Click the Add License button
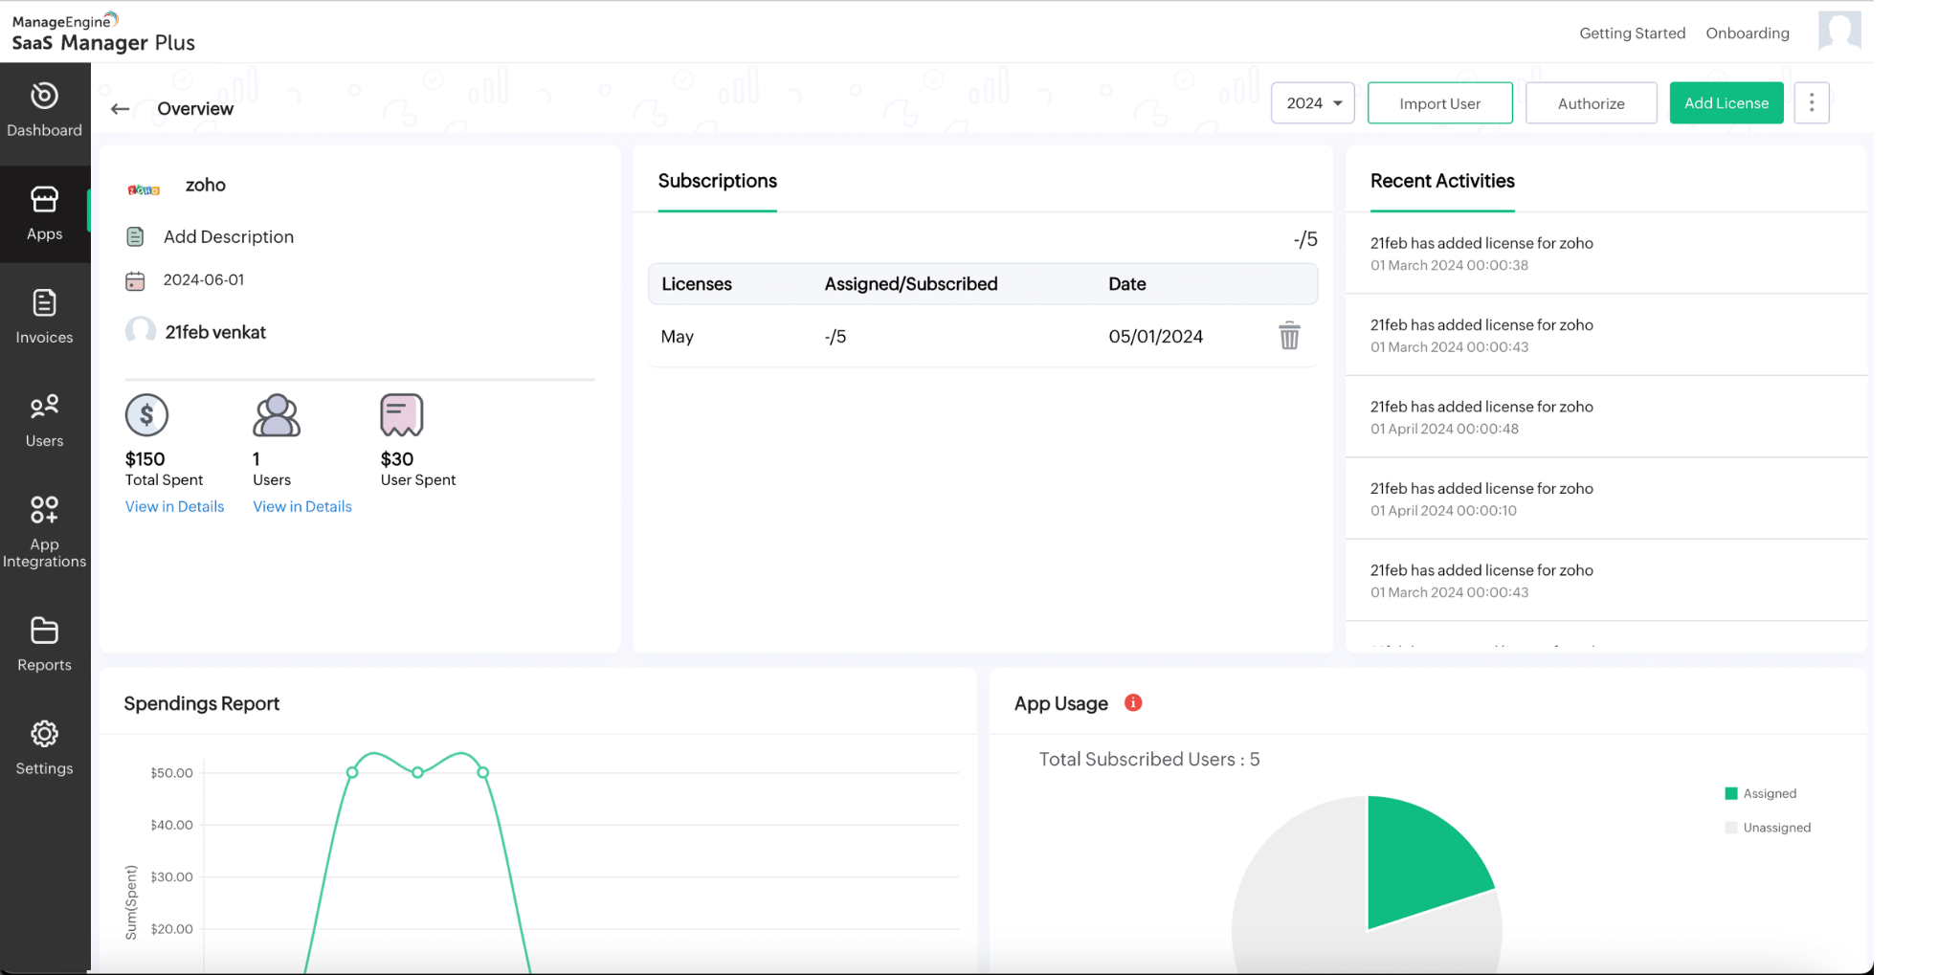This screenshot has width=1960, height=975. click(x=1726, y=103)
